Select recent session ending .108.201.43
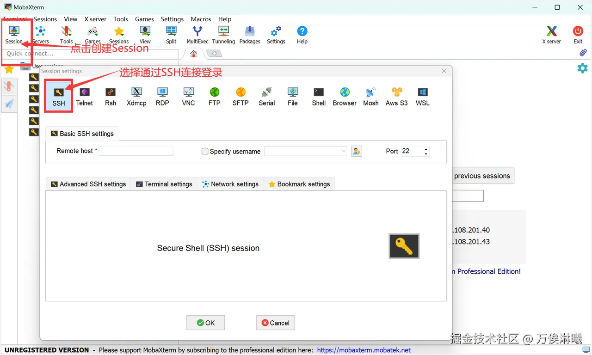 471,241
